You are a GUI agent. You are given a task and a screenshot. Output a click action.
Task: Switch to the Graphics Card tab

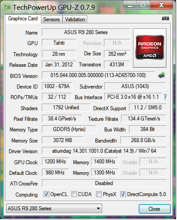(23, 19)
